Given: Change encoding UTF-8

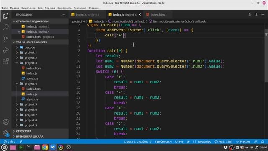Looking at the screenshot, I should 179,142.
